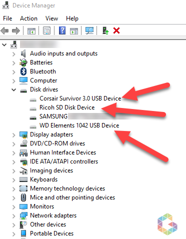186x239 pixels.
Task: Select WD Elements 1042 USB Device
Action: point(79,125)
